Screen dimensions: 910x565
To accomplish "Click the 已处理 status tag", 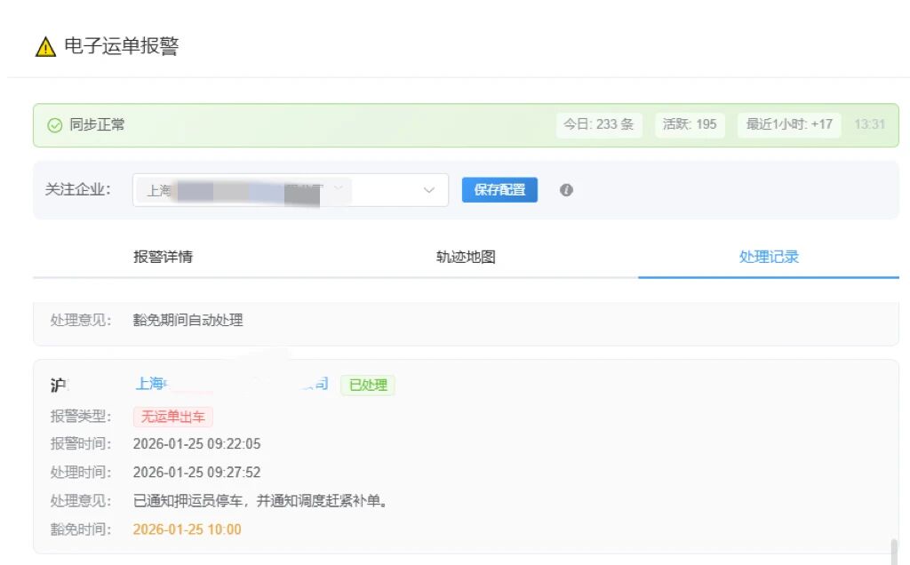I will 368,386.
